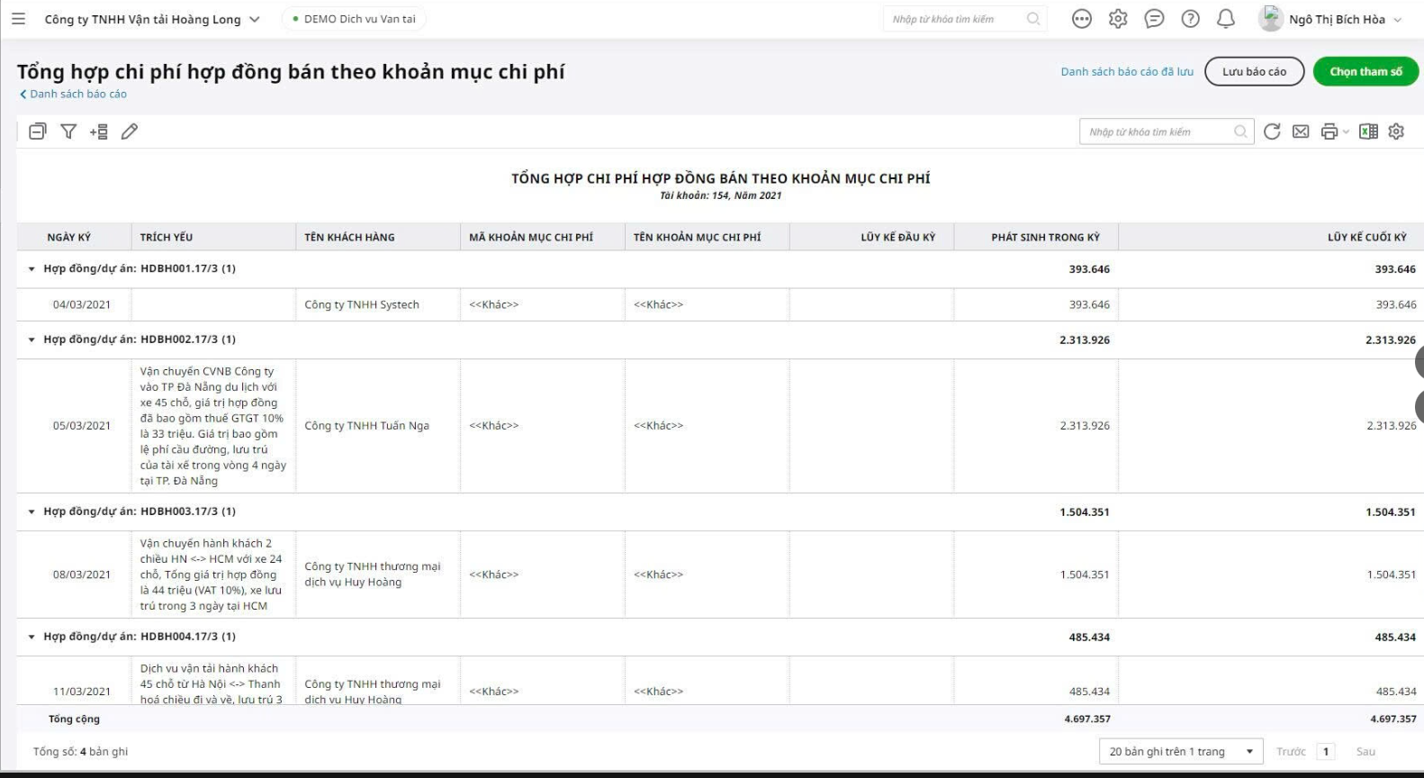Click the filter funnel icon
Viewport: 1424px width, 778px height.
[x=68, y=131]
